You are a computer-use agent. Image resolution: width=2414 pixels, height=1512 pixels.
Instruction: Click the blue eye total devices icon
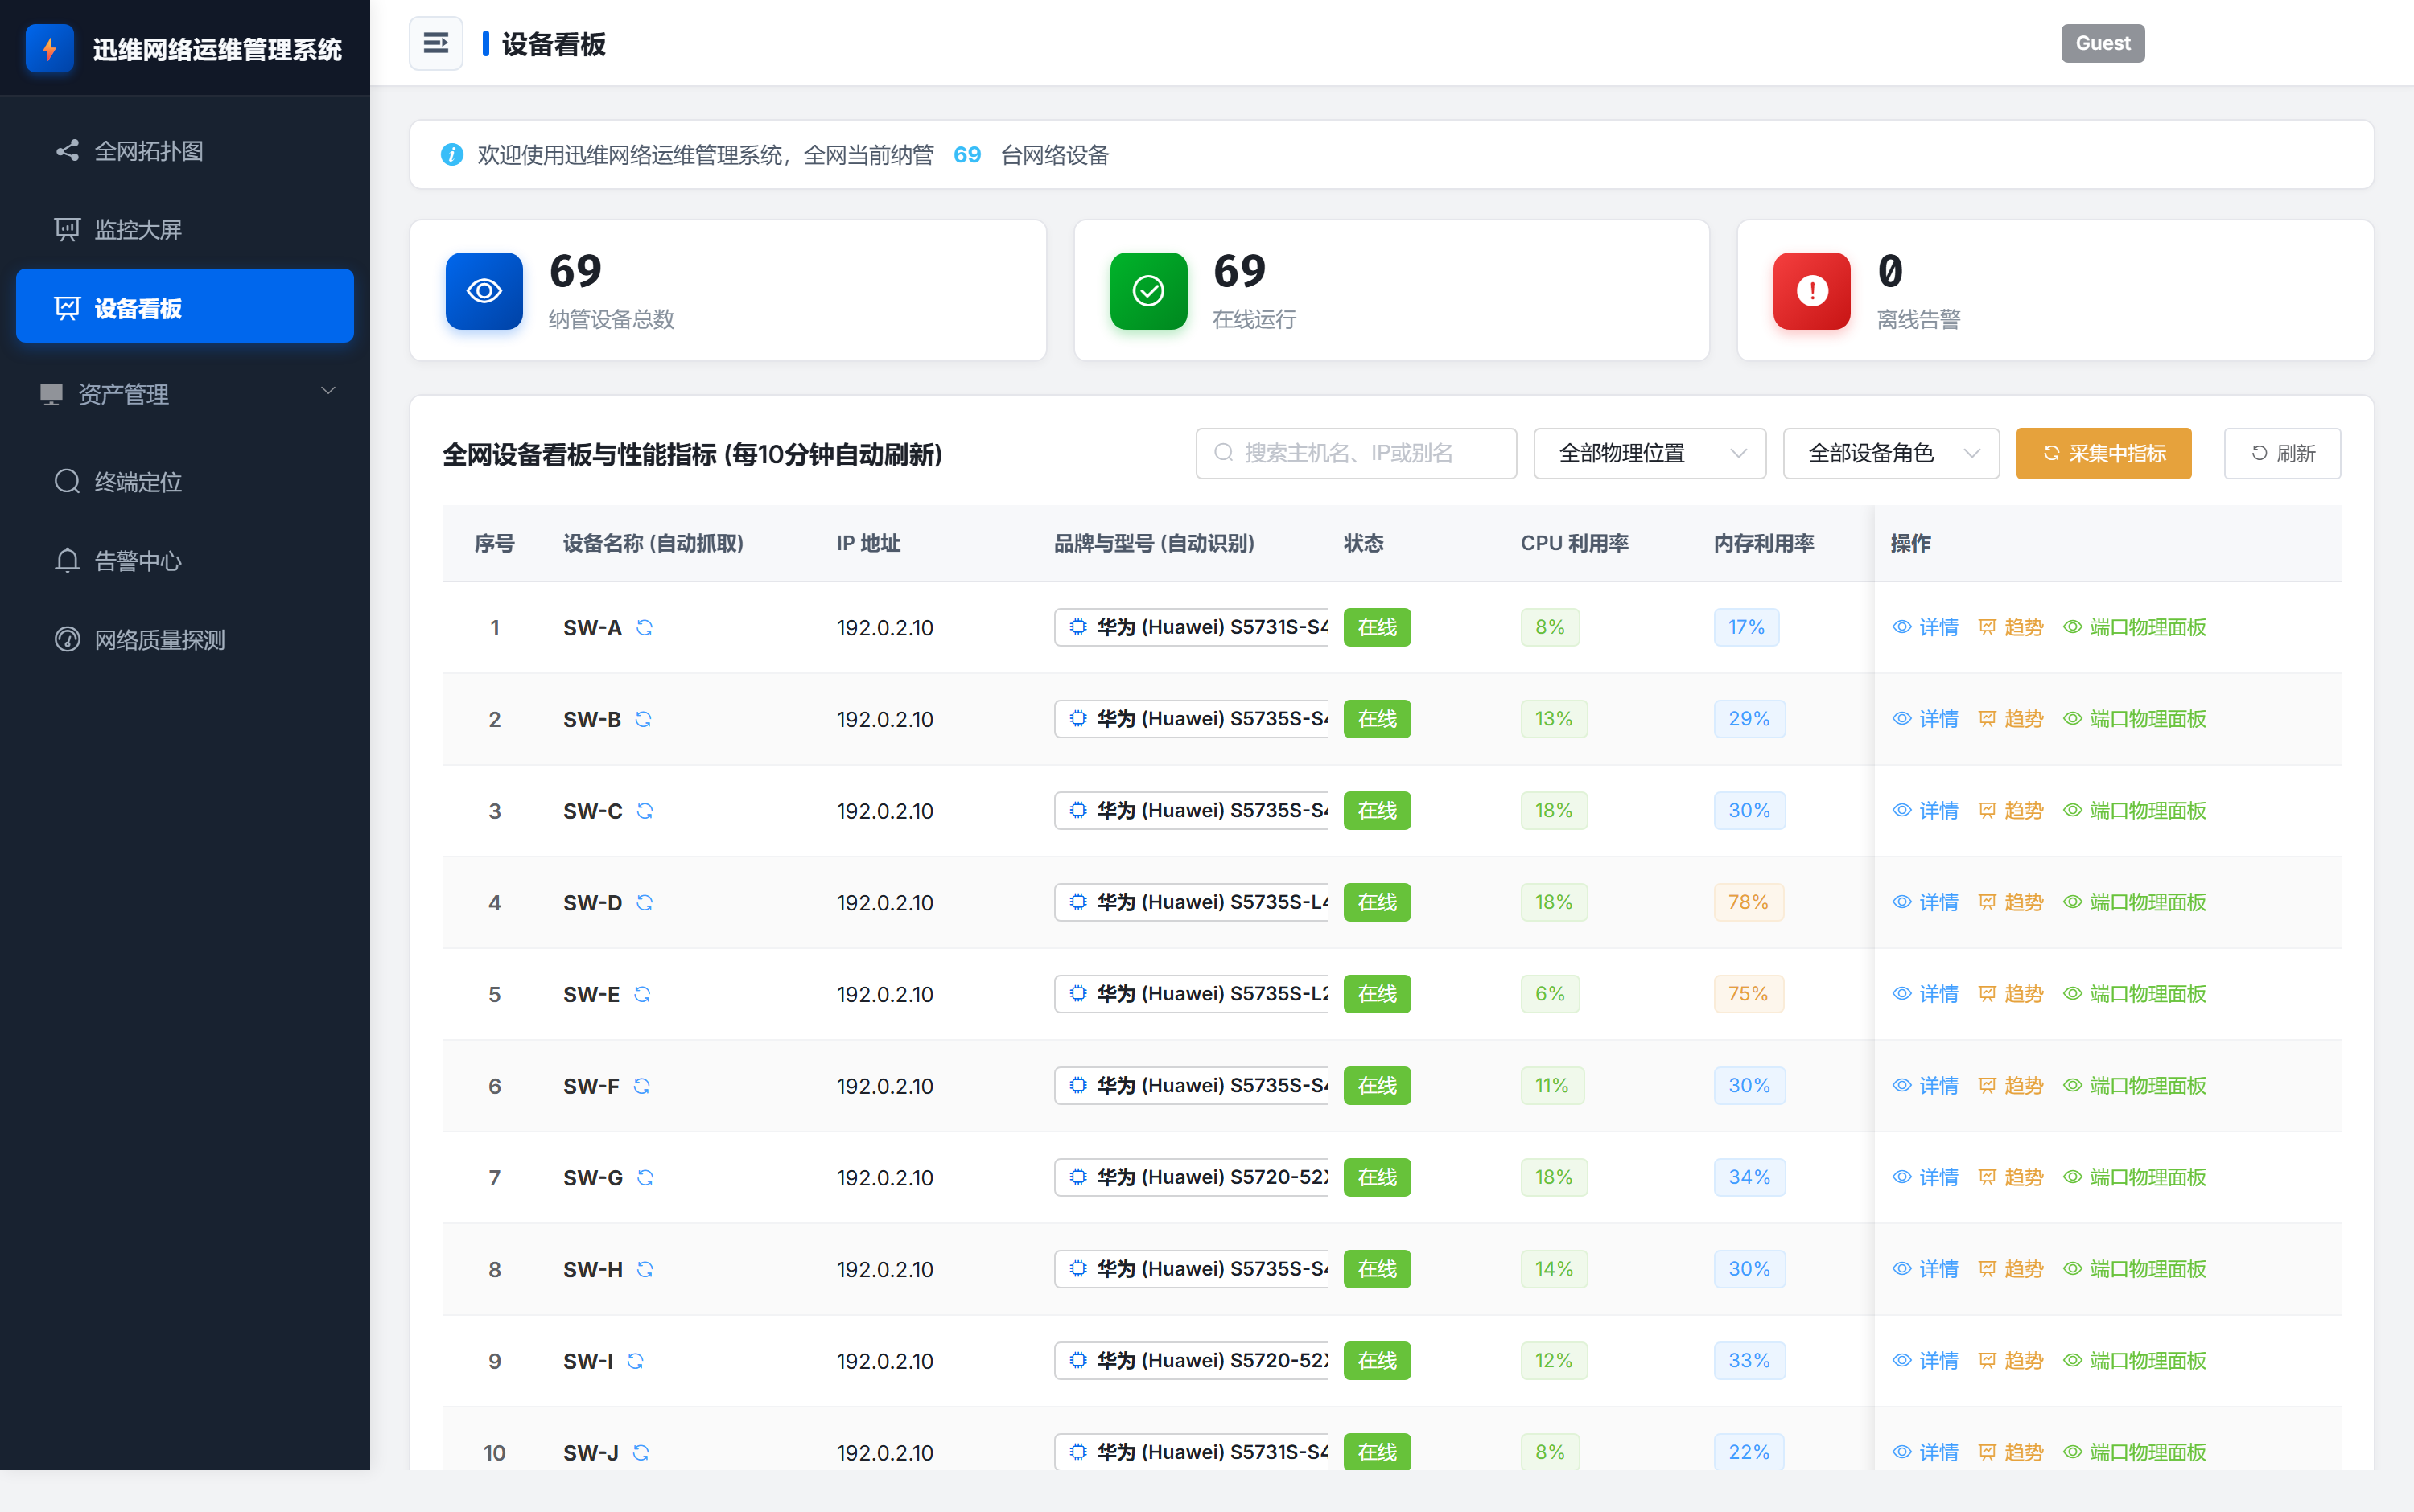[x=484, y=291]
